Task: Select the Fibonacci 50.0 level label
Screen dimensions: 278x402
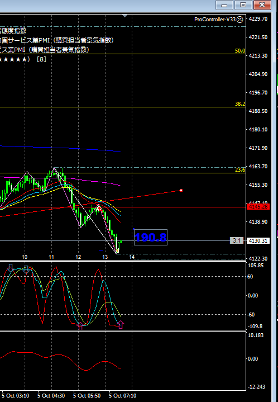Action: (240, 51)
